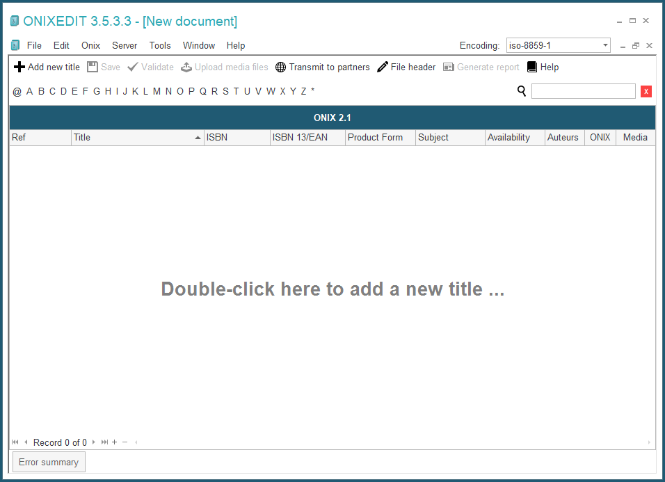Sort by the Auteurs column header

pos(565,137)
